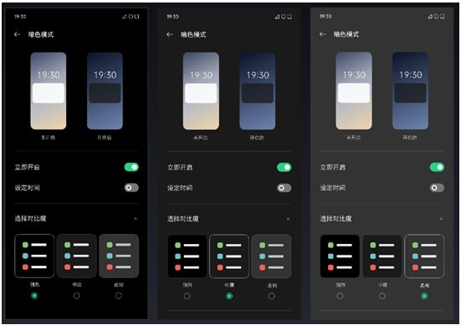Click the 暗色模式 title on lightest-gray screen
Screen dimensions: 461x325
(x=346, y=34)
